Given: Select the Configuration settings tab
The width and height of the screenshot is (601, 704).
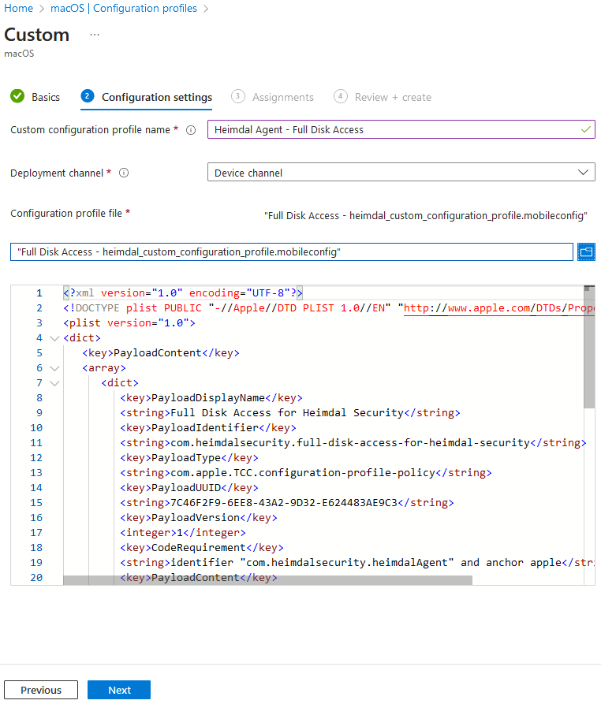Looking at the screenshot, I should (147, 97).
